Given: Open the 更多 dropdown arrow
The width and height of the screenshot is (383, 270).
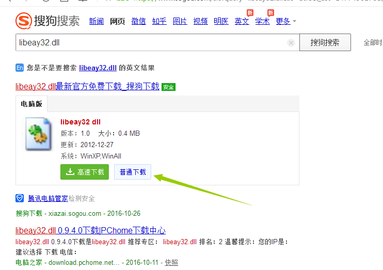Looking at the screenshot, I should click(295, 21).
